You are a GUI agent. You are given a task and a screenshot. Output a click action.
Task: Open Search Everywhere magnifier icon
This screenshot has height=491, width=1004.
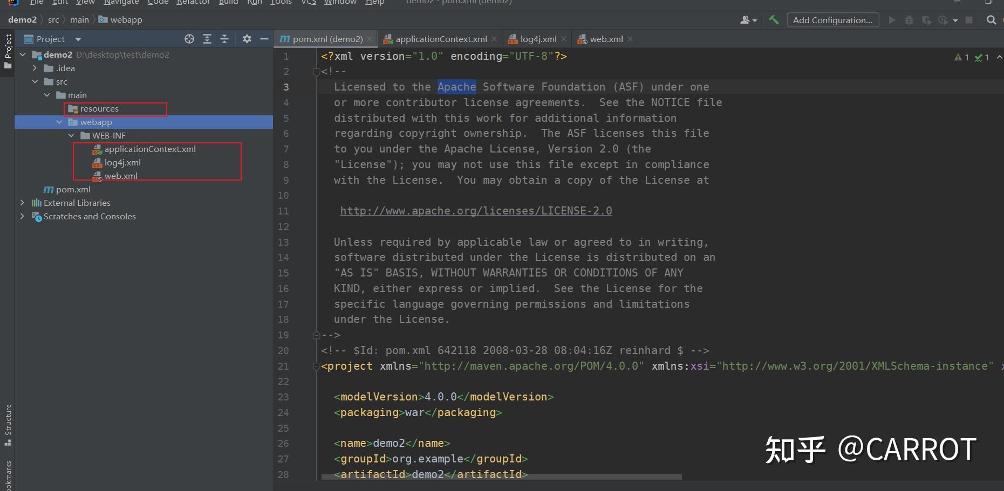click(991, 20)
